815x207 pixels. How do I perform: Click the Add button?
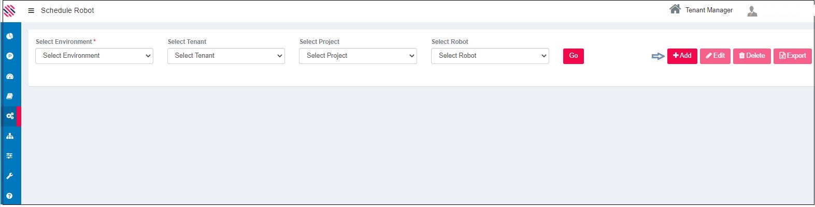(x=682, y=56)
